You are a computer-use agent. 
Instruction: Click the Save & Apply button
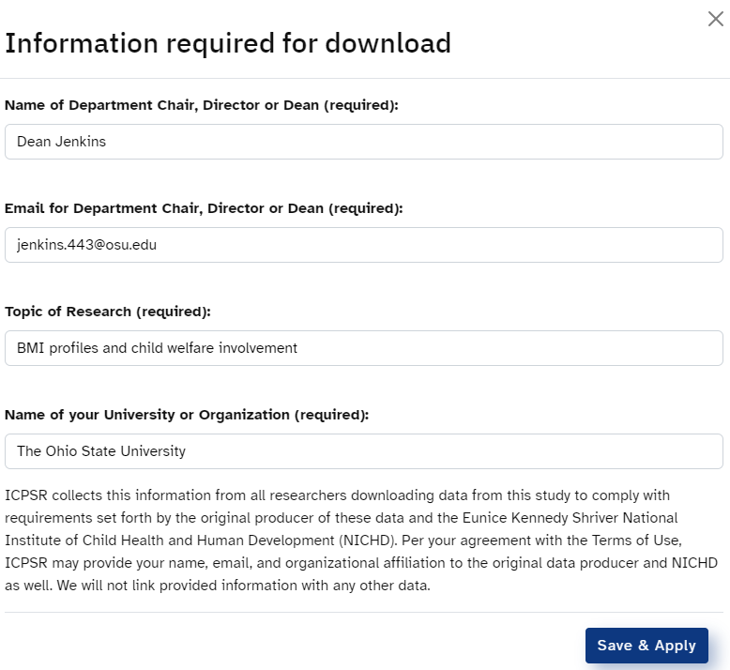click(x=646, y=646)
